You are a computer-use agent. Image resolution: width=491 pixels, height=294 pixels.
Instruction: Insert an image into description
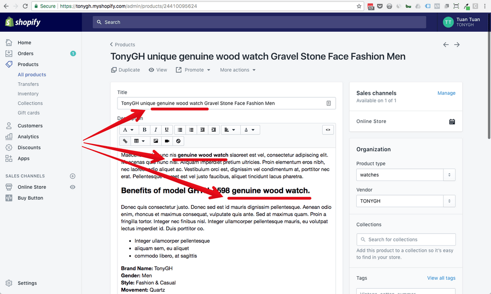click(x=156, y=141)
